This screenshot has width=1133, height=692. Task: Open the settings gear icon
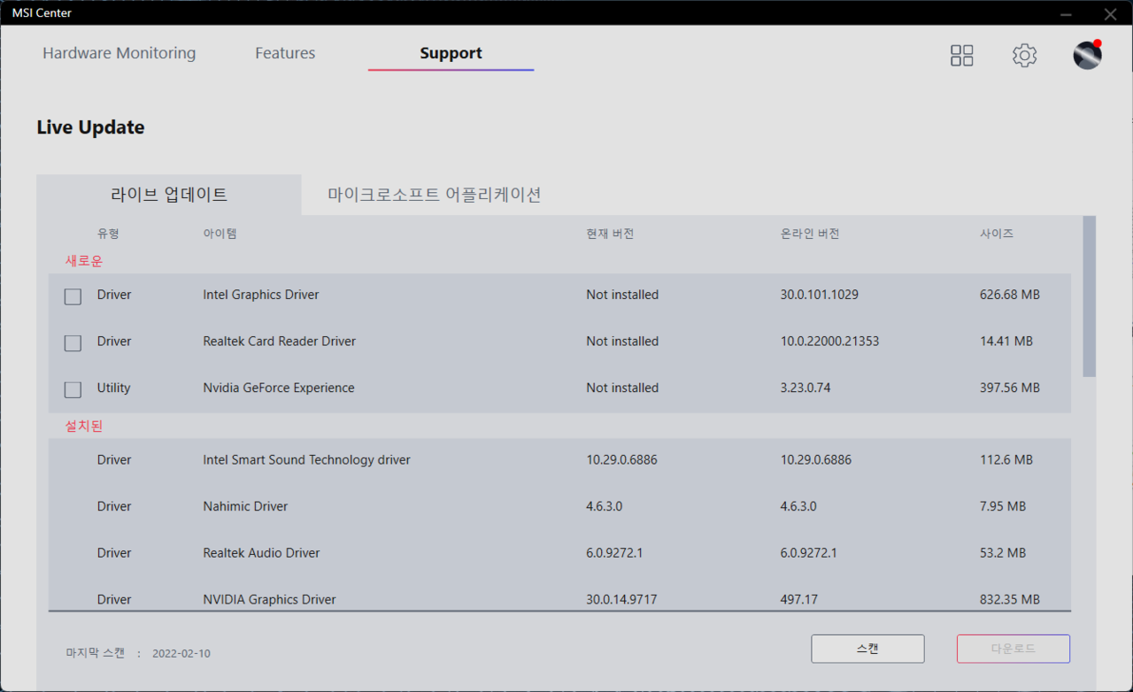(1024, 56)
